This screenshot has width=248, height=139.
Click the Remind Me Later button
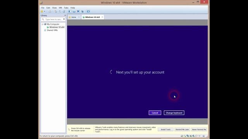(182, 129)
